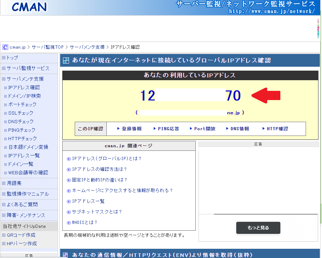Viewport: 322px width, 258px height.
Task: Open the IPアドレス(グローバルIP)とは？ article
Action: [107, 159]
